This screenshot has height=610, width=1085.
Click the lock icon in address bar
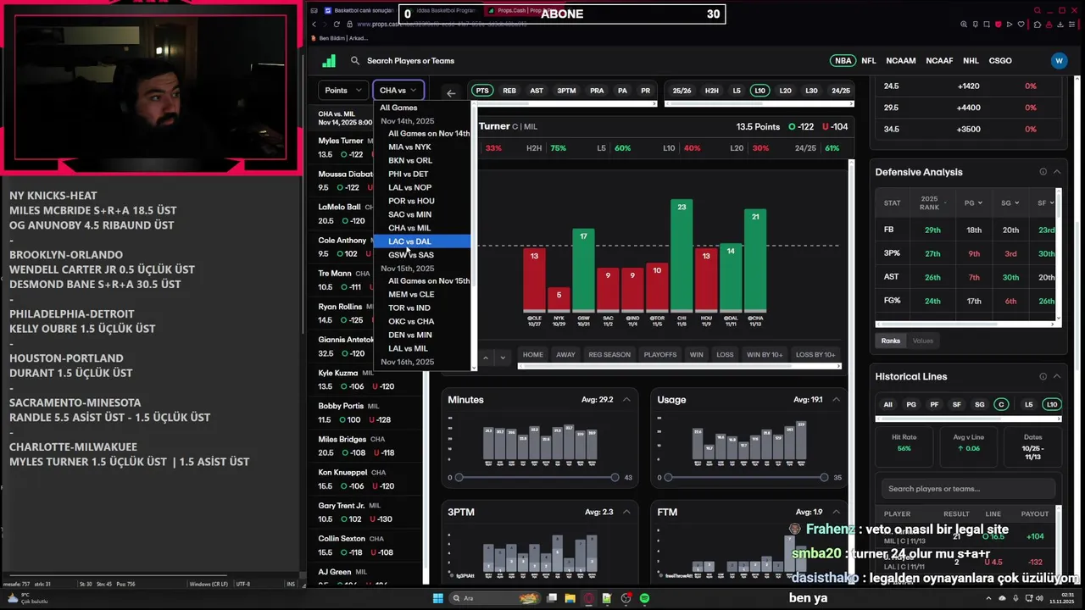coord(350,25)
